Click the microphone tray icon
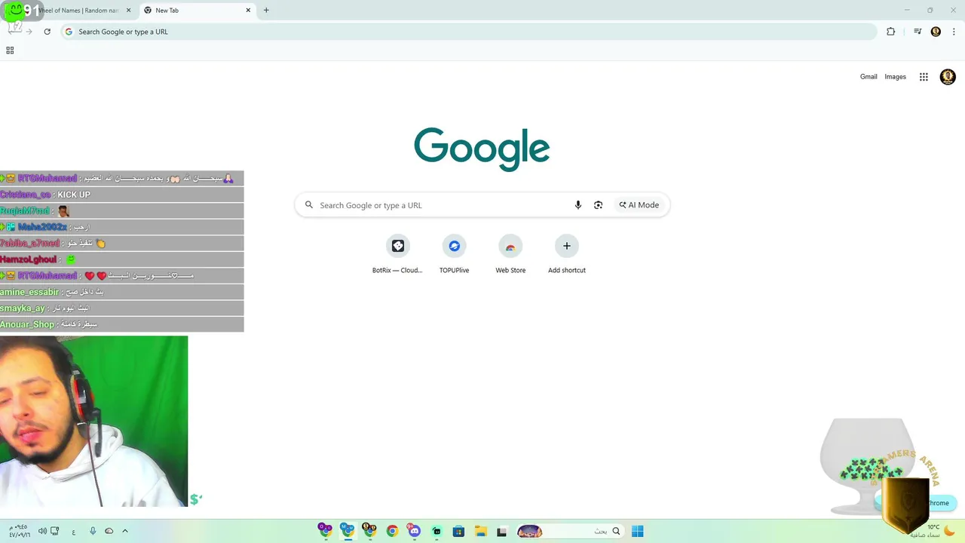This screenshot has height=543, width=965. coord(93,531)
